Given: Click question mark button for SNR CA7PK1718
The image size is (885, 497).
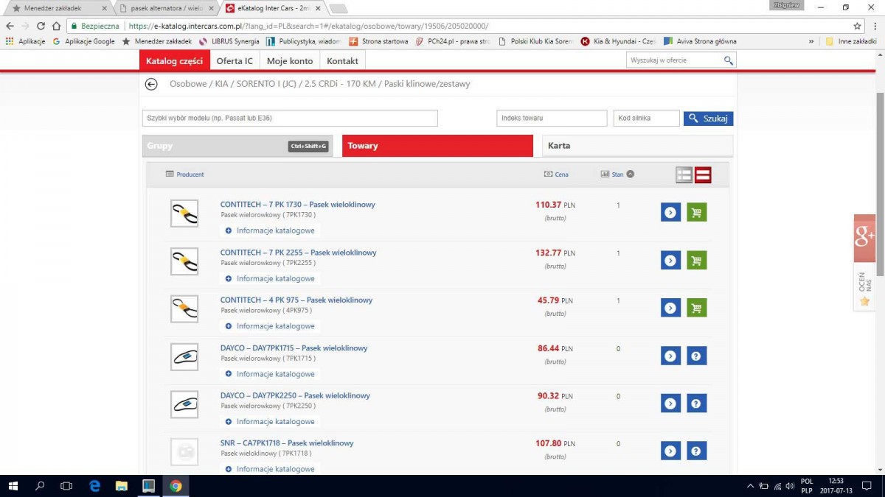Looking at the screenshot, I should [696, 451].
